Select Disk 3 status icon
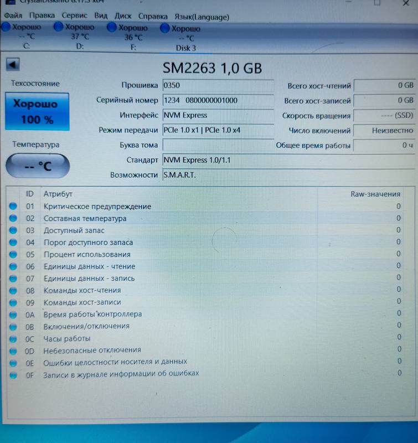Screen dimensions: 418x443 tap(165, 28)
